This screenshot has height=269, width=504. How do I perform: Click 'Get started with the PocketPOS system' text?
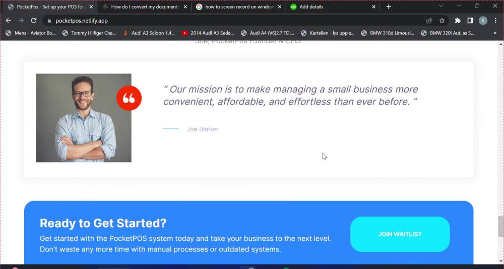185,244
